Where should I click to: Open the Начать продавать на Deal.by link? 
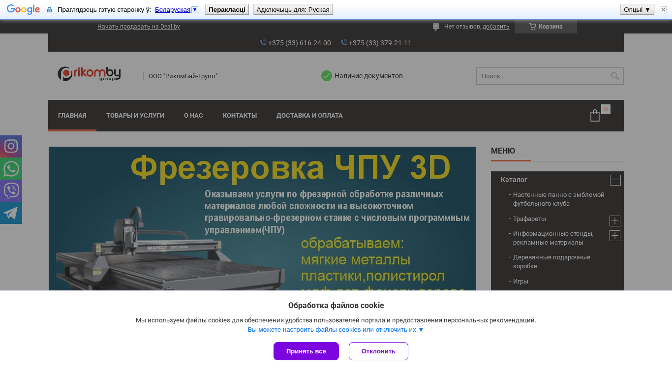pyautogui.click(x=139, y=27)
